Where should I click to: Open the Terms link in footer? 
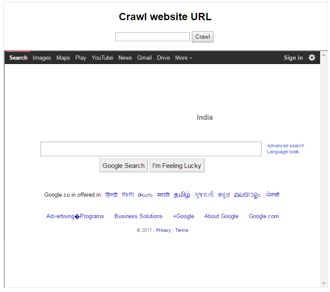[x=182, y=230]
